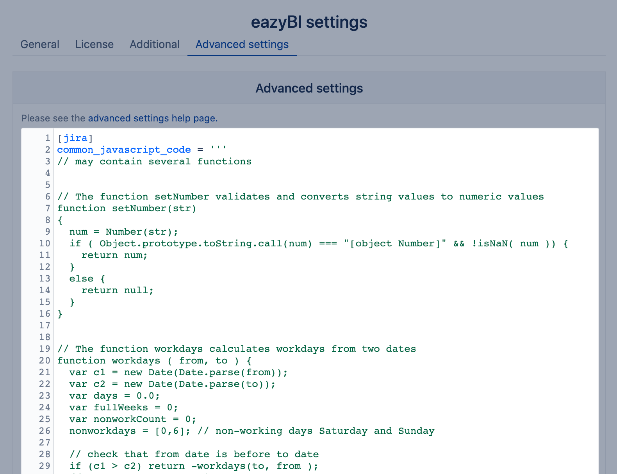Select the Additional tab
This screenshot has width=617, height=474.
(x=154, y=45)
